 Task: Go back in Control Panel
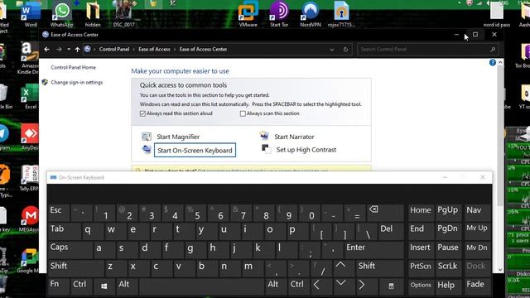[x=46, y=50]
